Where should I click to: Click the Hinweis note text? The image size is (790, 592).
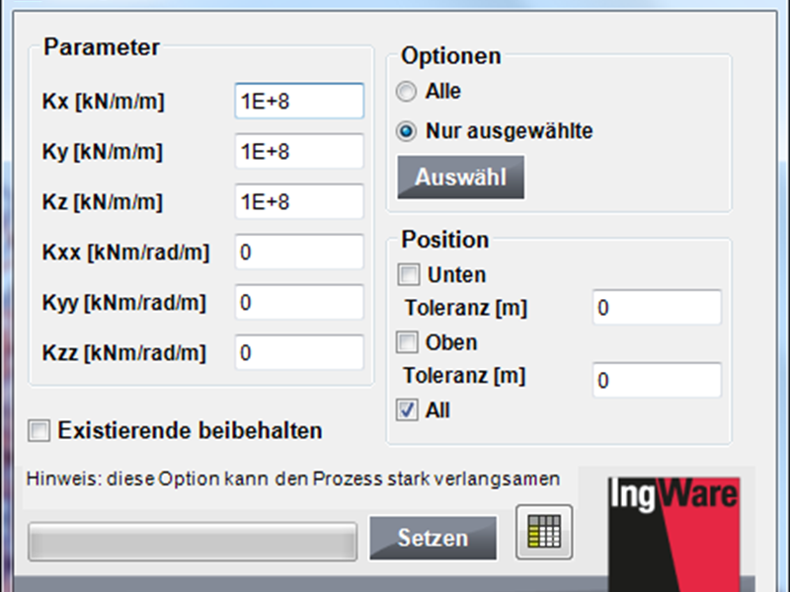pyautogui.click(x=293, y=480)
